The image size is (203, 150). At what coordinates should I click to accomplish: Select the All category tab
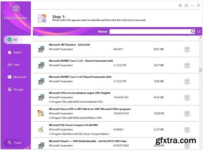pos(17,40)
